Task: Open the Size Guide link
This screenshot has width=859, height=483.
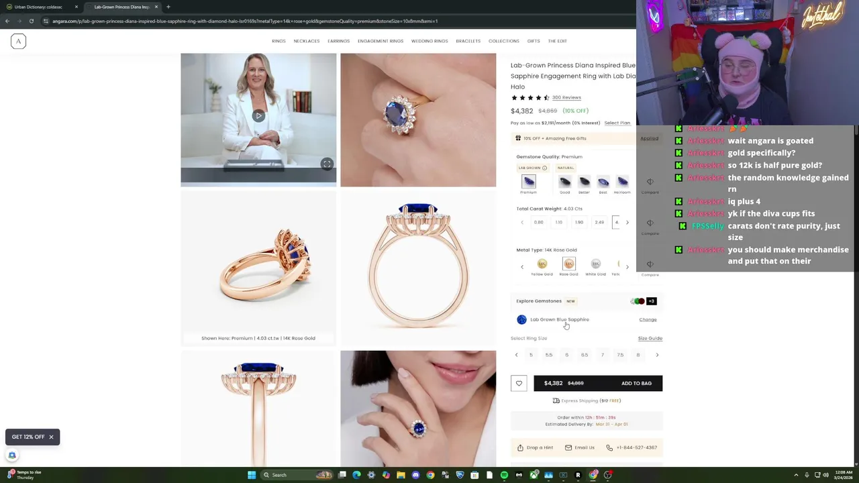Action: (650, 338)
